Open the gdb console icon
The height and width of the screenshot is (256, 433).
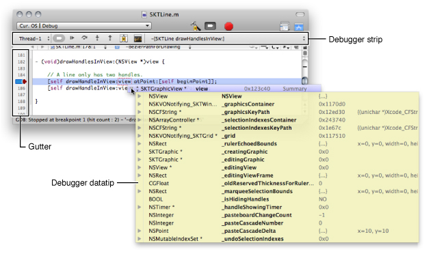(x=137, y=39)
